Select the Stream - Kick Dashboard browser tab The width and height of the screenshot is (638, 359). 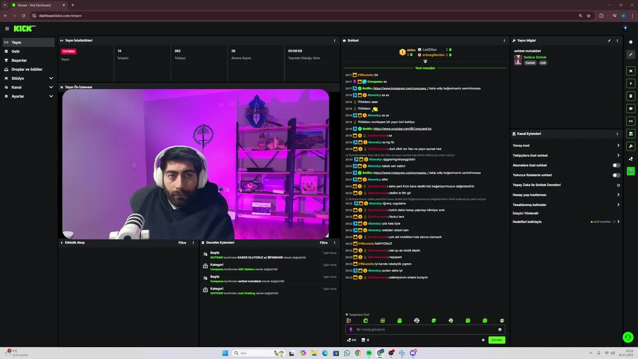[x=38, y=5]
